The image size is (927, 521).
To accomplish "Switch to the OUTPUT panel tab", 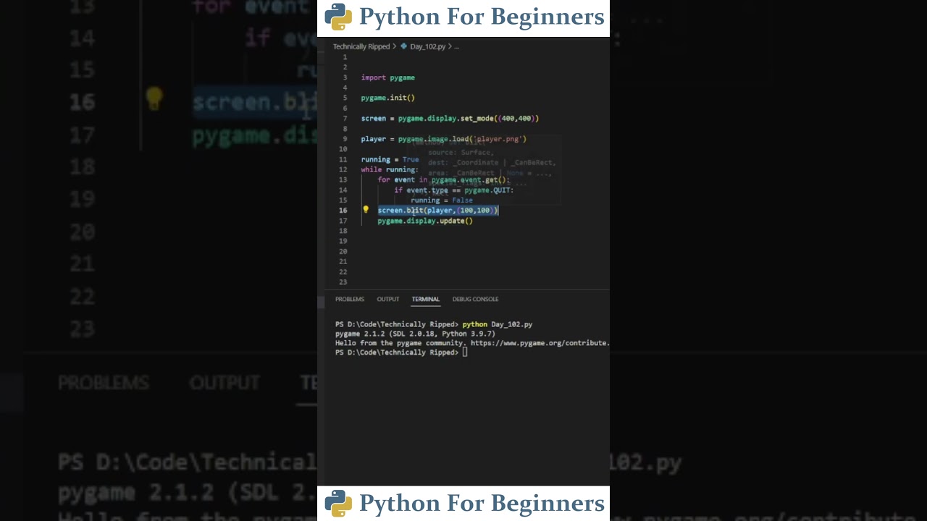I will [x=387, y=299].
